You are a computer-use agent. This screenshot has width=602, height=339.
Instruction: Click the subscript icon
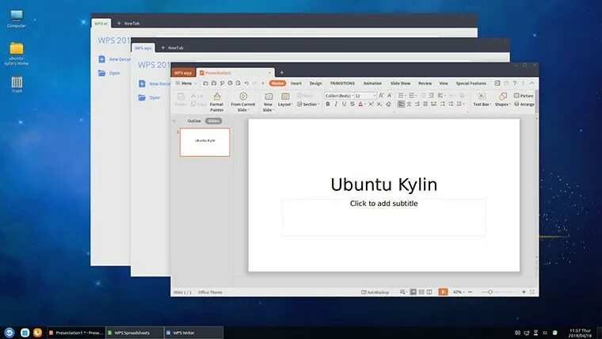tap(379, 104)
